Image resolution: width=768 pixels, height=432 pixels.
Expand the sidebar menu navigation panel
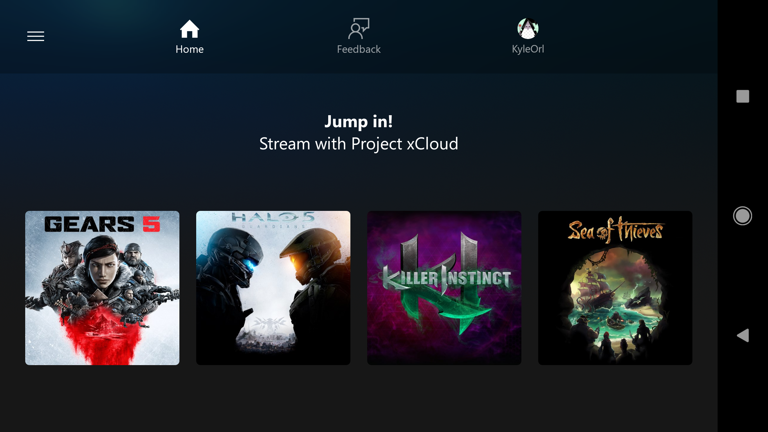pos(36,36)
